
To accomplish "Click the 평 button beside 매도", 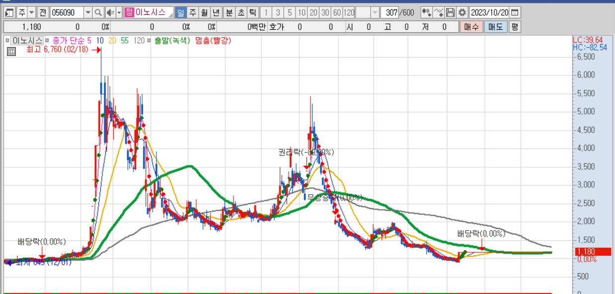I will click(x=515, y=27).
